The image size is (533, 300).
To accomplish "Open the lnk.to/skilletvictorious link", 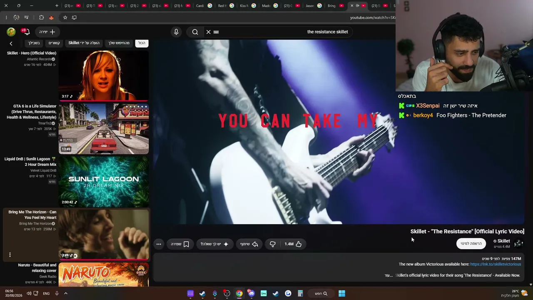I will [496, 264].
